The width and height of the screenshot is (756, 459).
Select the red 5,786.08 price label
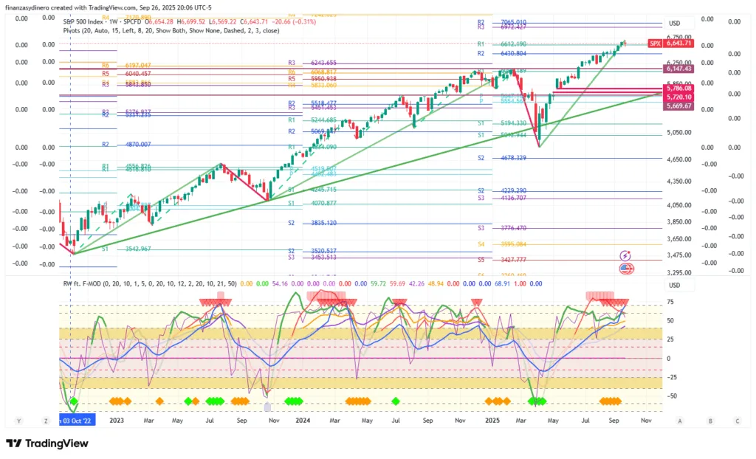point(678,89)
